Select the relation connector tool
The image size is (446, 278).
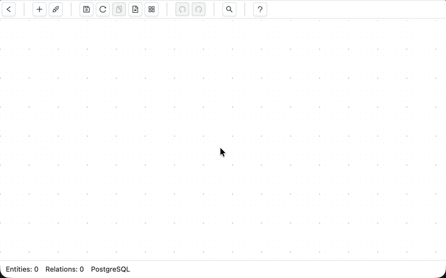(56, 9)
